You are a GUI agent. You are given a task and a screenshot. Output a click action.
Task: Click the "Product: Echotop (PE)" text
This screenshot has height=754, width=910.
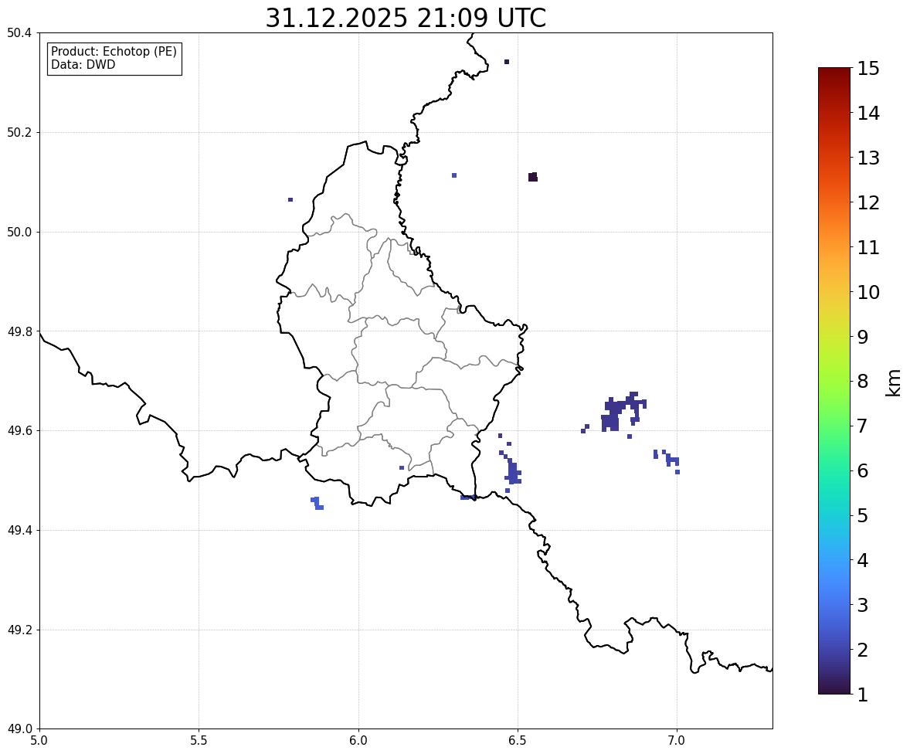click(114, 52)
